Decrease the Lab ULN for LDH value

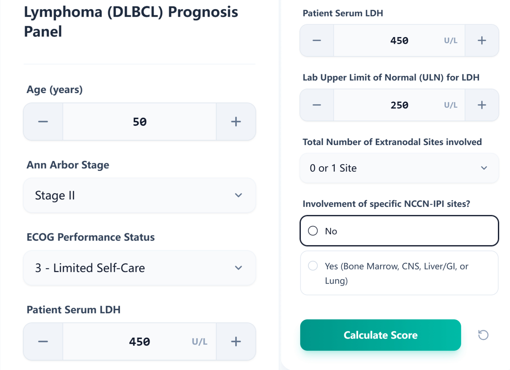(x=316, y=105)
